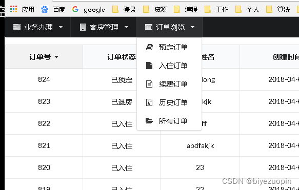Open the google bookmark link
Image resolution: width=299 pixels, height=190 pixels.
coord(94,10)
